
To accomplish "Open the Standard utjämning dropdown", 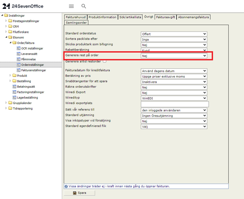I will (x=174, y=115).
